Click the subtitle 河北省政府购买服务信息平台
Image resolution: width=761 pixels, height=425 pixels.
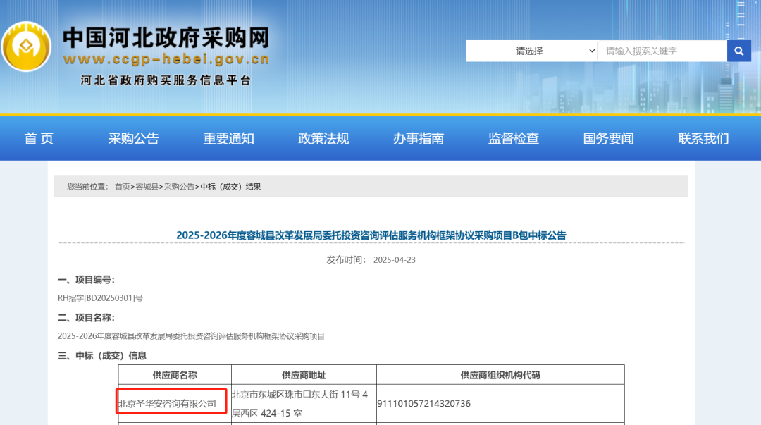[166, 80]
